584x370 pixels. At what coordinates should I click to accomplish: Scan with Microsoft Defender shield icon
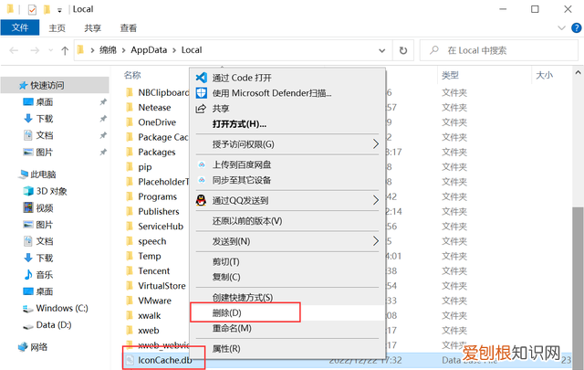(201, 93)
